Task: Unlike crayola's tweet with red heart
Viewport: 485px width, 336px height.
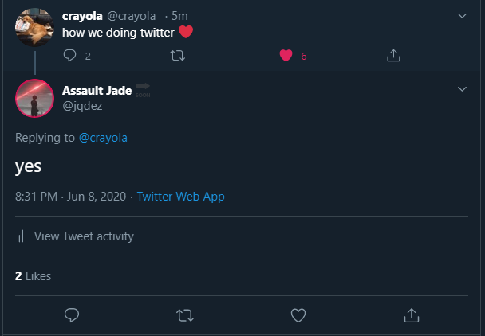Action: coord(286,56)
